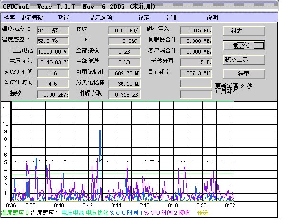Click the 最小化 button
305x220 pixels.
click(244, 46)
